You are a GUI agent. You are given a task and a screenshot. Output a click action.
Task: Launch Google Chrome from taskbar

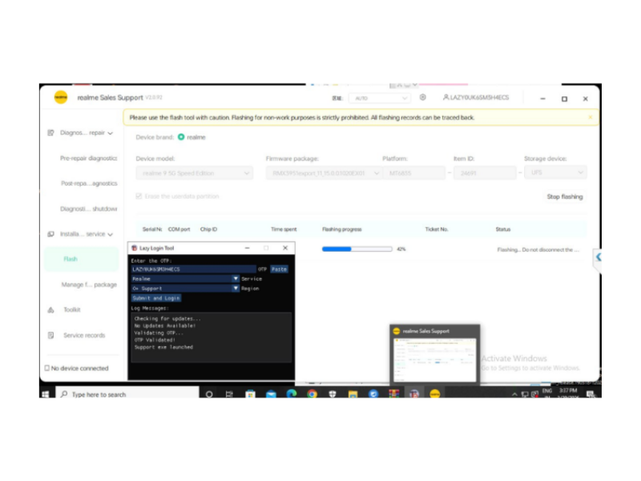pyautogui.click(x=312, y=394)
